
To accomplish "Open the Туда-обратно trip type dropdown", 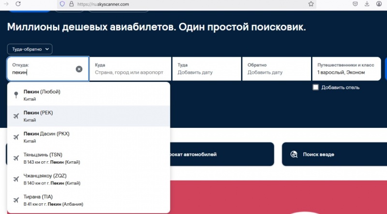I will click(30, 49).
